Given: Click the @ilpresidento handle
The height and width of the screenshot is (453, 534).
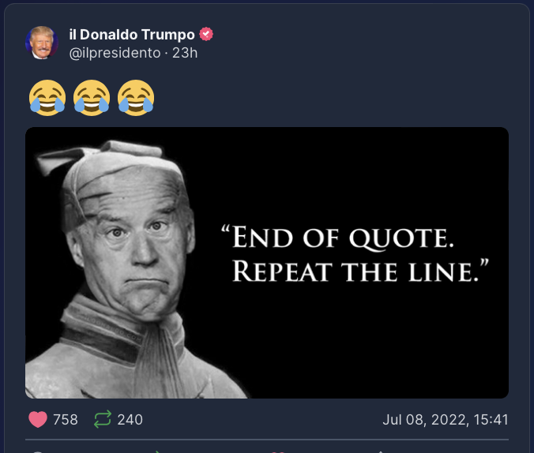Looking at the screenshot, I should point(115,53).
